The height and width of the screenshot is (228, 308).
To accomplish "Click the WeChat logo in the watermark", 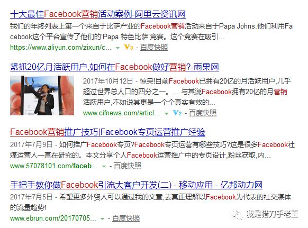I will 237,214.
